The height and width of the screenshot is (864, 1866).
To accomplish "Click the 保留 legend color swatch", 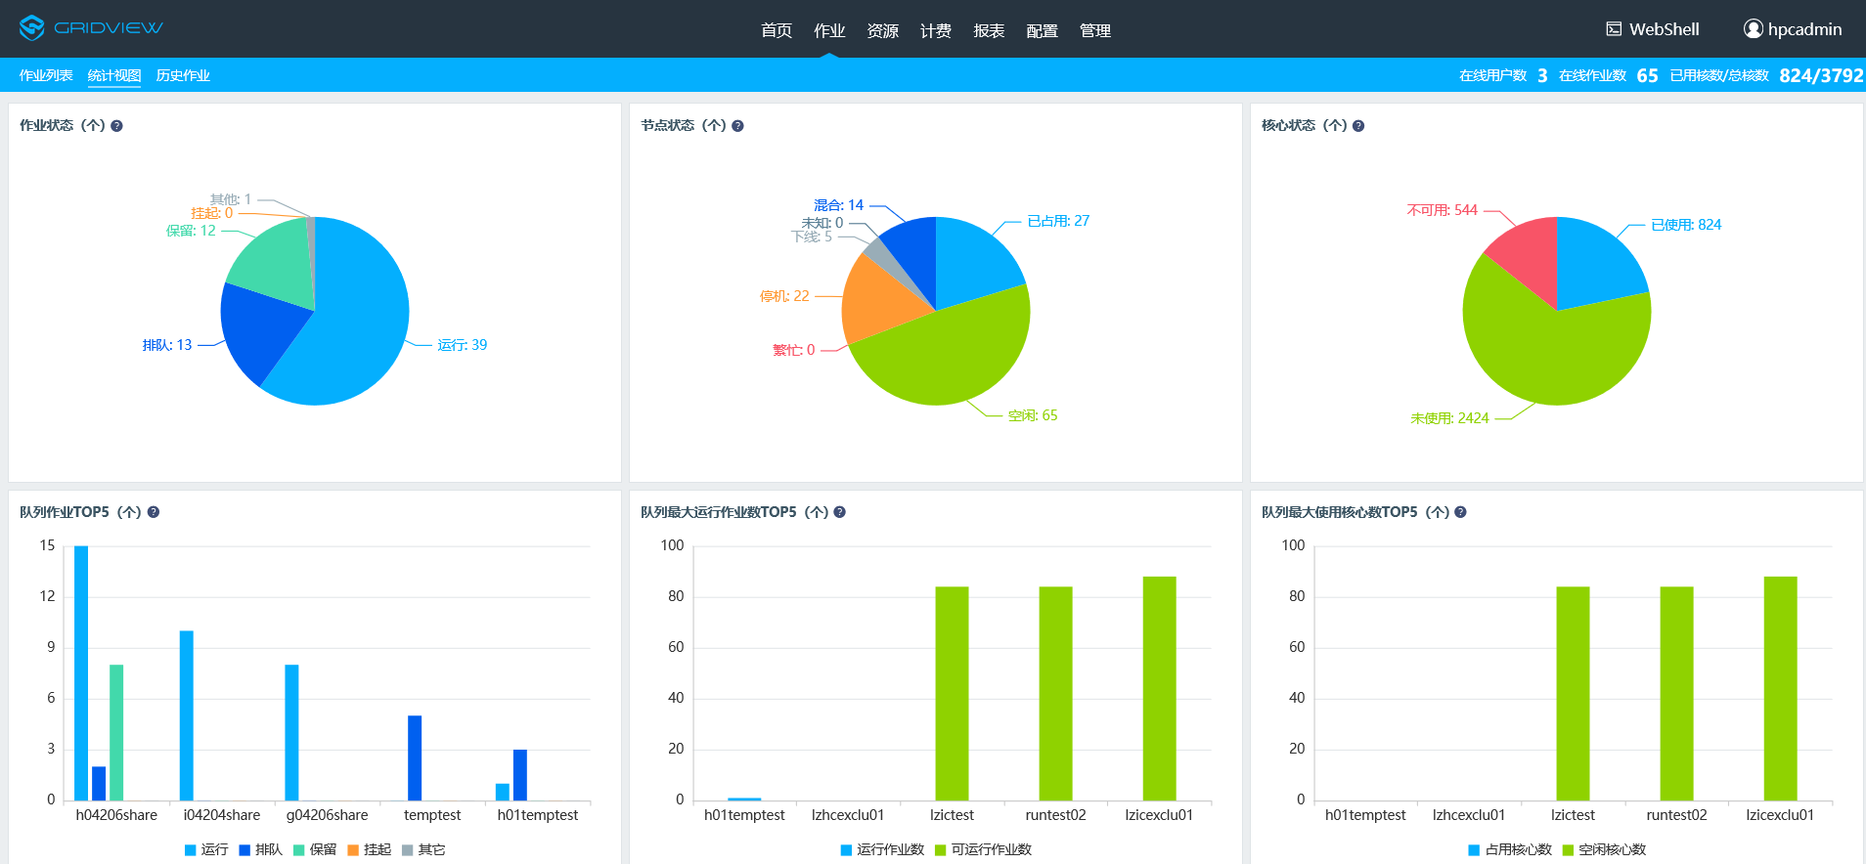I will click(x=299, y=849).
